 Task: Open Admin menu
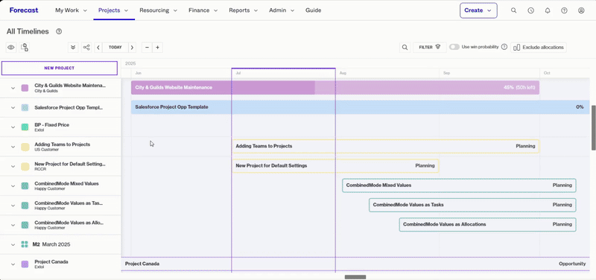pyautogui.click(x=282, y=10)
